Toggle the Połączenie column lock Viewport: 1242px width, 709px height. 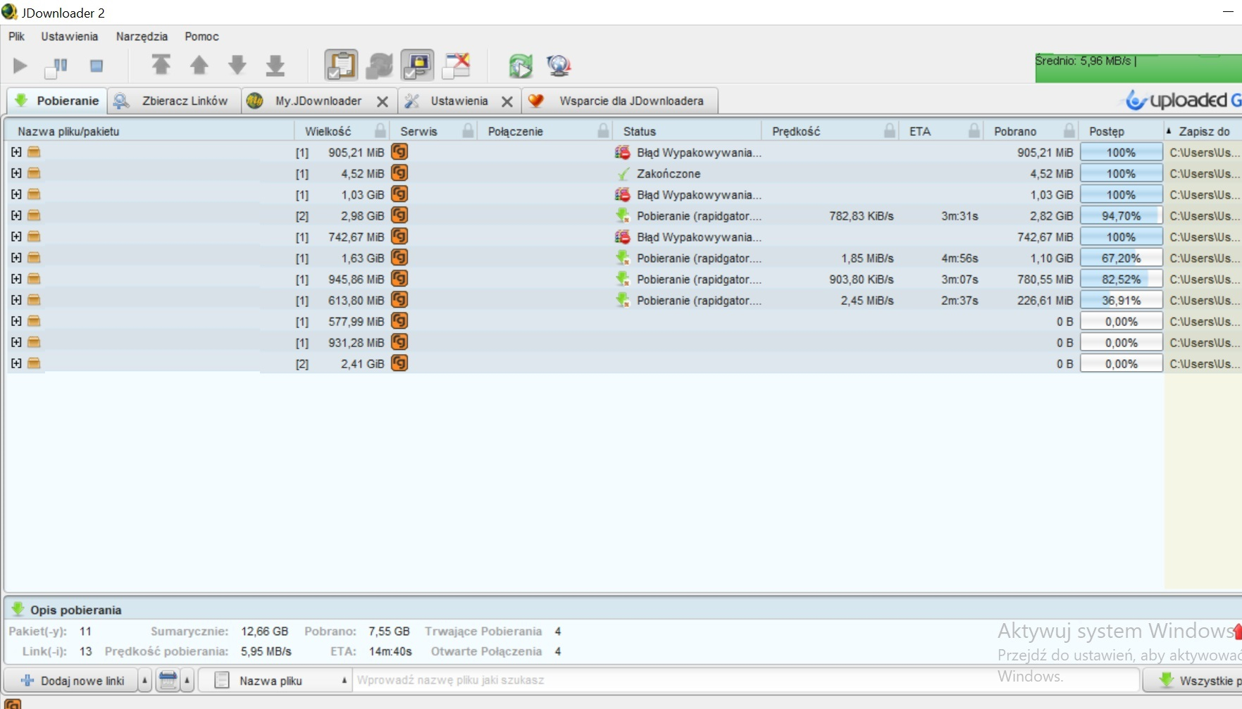click(x=603, y=130)
